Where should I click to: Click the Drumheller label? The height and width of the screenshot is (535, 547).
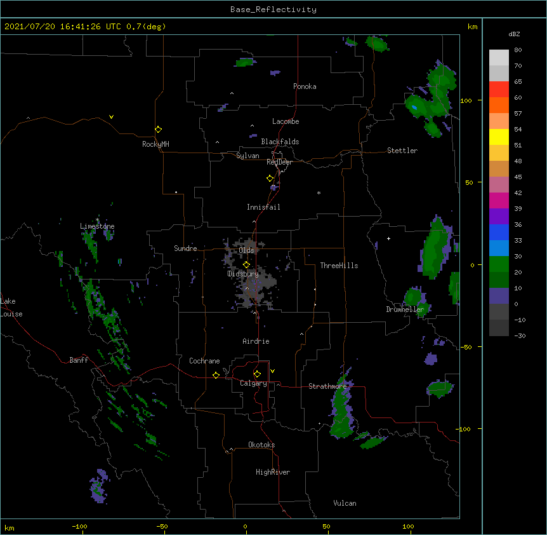tap(405, 309)
